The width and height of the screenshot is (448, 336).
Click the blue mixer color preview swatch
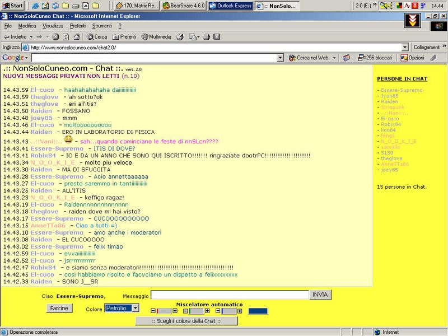click(x=258, y=311)
